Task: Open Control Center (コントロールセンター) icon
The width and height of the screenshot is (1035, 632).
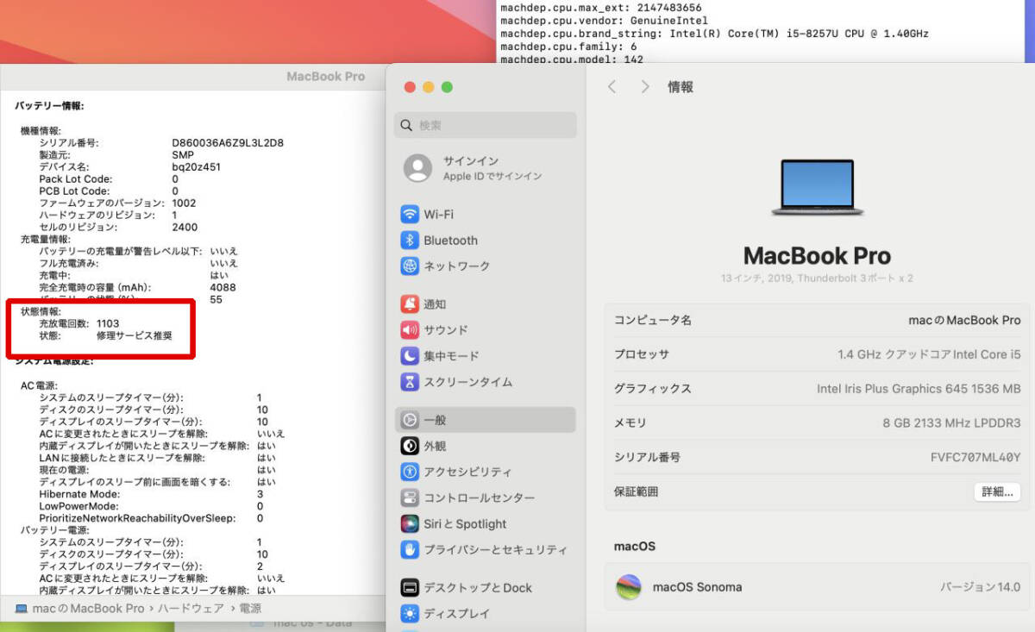Action: [x=410, y=497]
